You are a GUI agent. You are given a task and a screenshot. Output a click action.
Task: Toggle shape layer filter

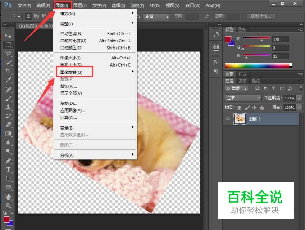[x=282, y=89]
